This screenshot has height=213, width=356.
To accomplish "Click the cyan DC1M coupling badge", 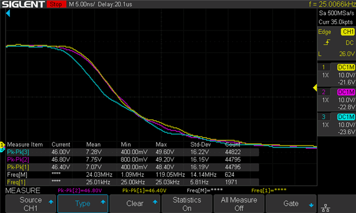I will click(346, 117).
